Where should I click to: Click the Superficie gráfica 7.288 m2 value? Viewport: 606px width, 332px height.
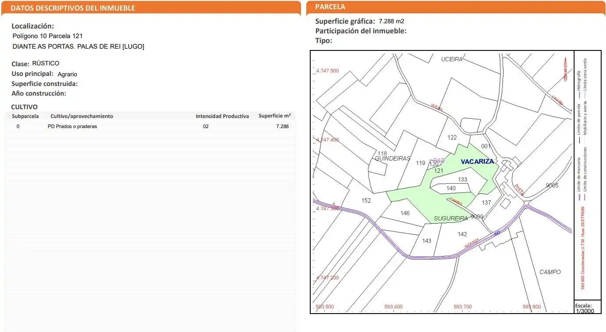pyautogui.click(x=391, y=21)
